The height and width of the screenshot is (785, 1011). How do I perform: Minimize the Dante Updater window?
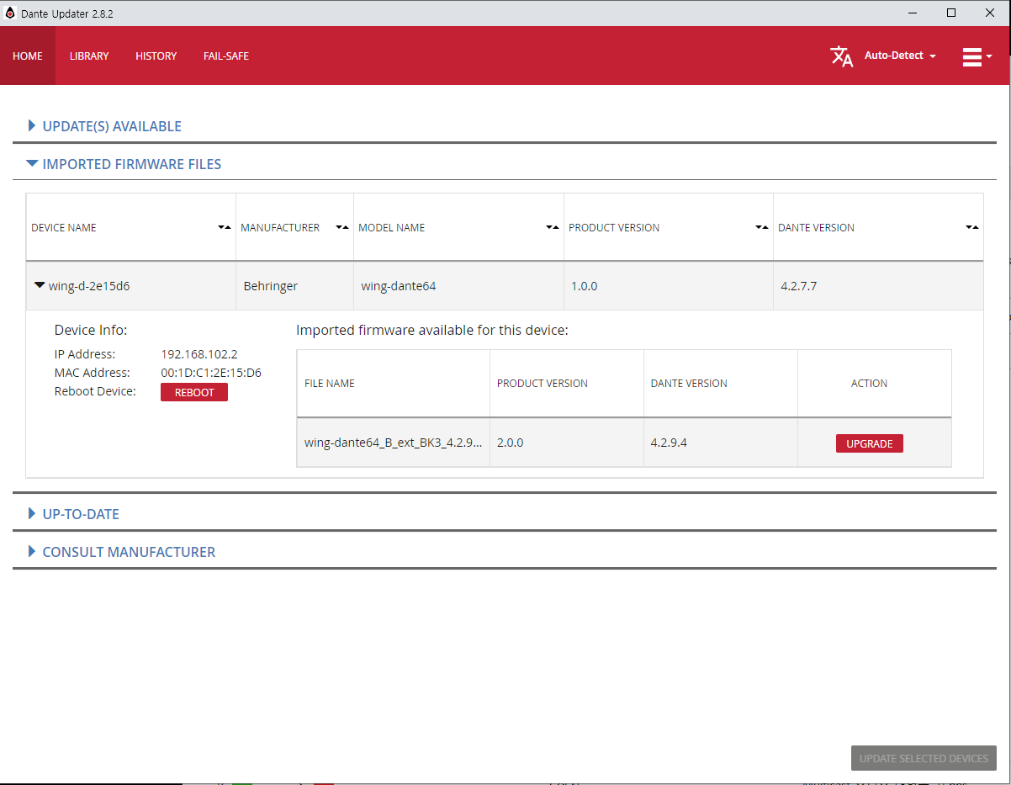tap(913, 13)
